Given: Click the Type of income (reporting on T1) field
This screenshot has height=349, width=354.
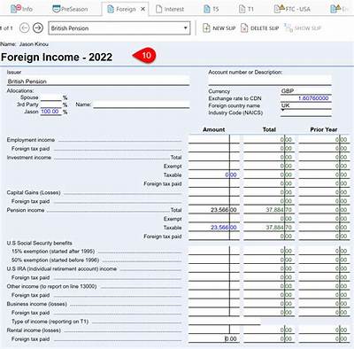Looking at the screenshot, I should [x=225, y=322].
